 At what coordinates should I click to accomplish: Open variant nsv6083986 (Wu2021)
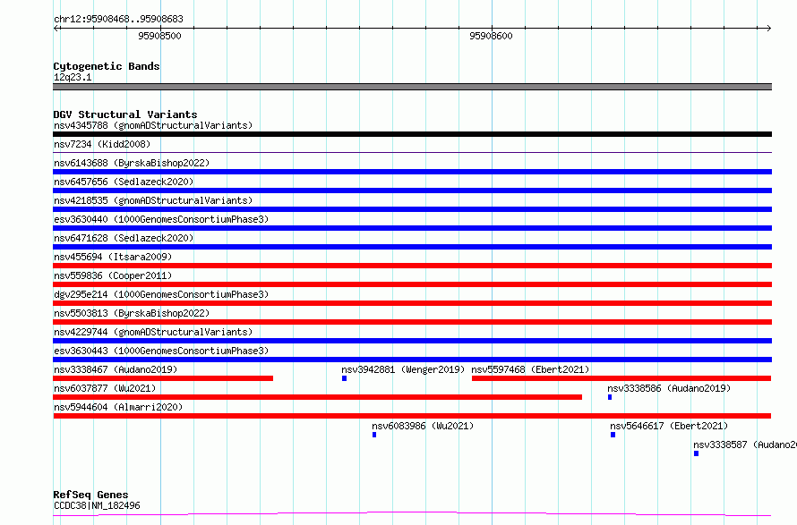423,426
